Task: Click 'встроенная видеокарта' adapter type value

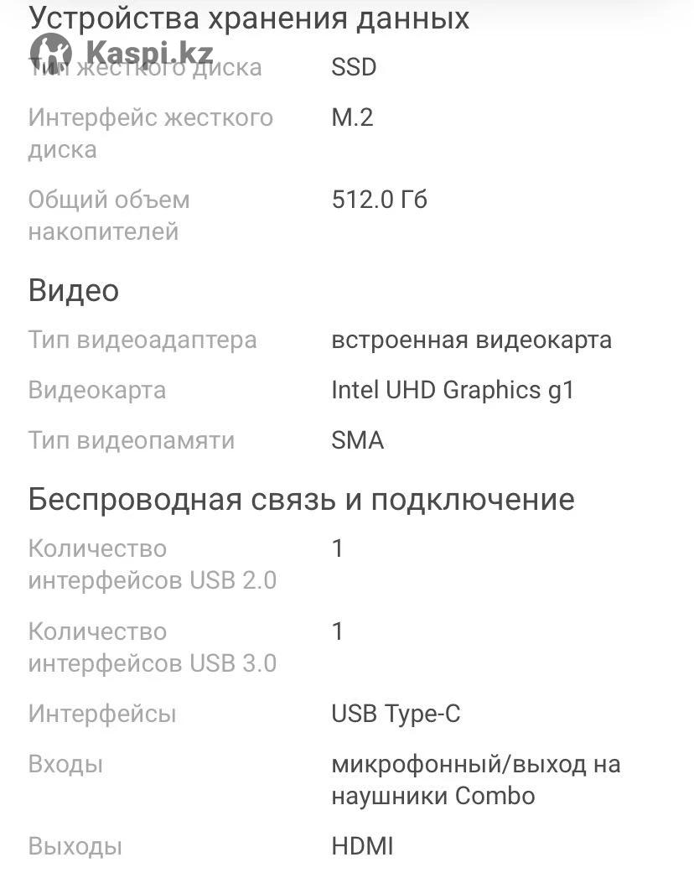Action: [x=471, y=340]
